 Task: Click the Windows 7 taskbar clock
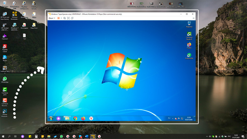point(189,118)
